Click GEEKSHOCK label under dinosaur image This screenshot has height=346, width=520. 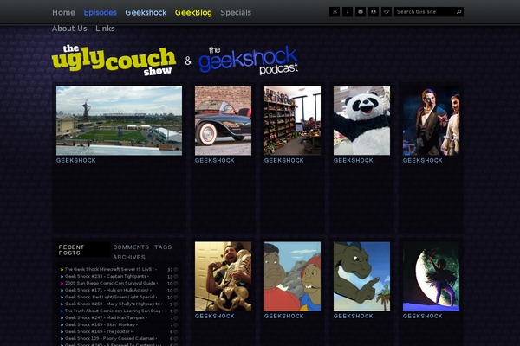(354, 317)
